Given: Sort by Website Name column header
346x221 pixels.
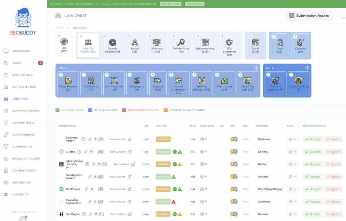Looking at the screenshot, I should click(67, 126).
